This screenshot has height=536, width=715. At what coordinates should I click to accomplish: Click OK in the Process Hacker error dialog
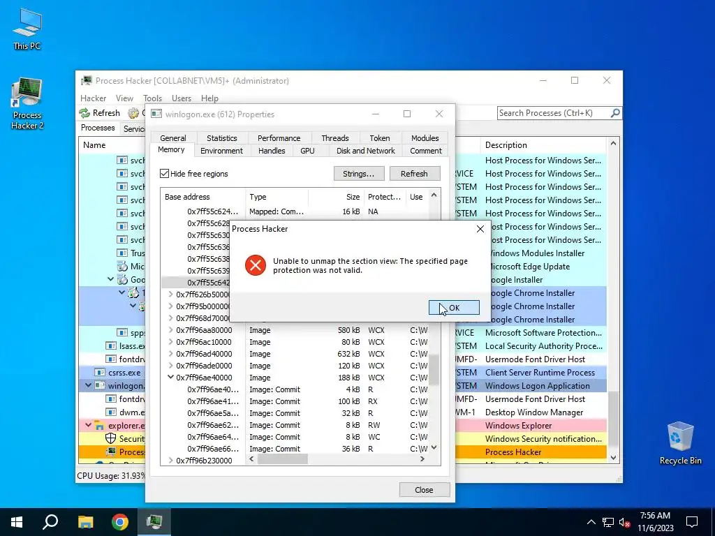tap(454, 308)
